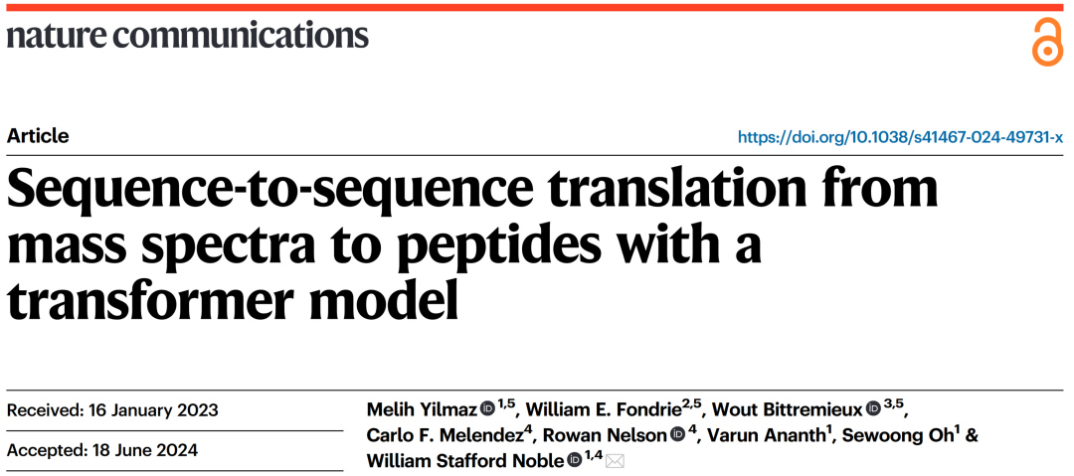Open William Stafford Noble's ORCID iD icon
This screenshot has width=1074, height=476.
point(574,460)
